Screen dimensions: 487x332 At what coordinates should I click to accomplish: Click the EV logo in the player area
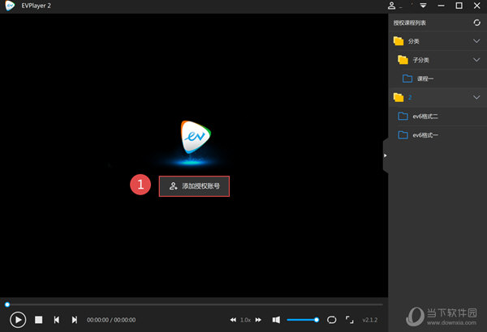[196, 138]
